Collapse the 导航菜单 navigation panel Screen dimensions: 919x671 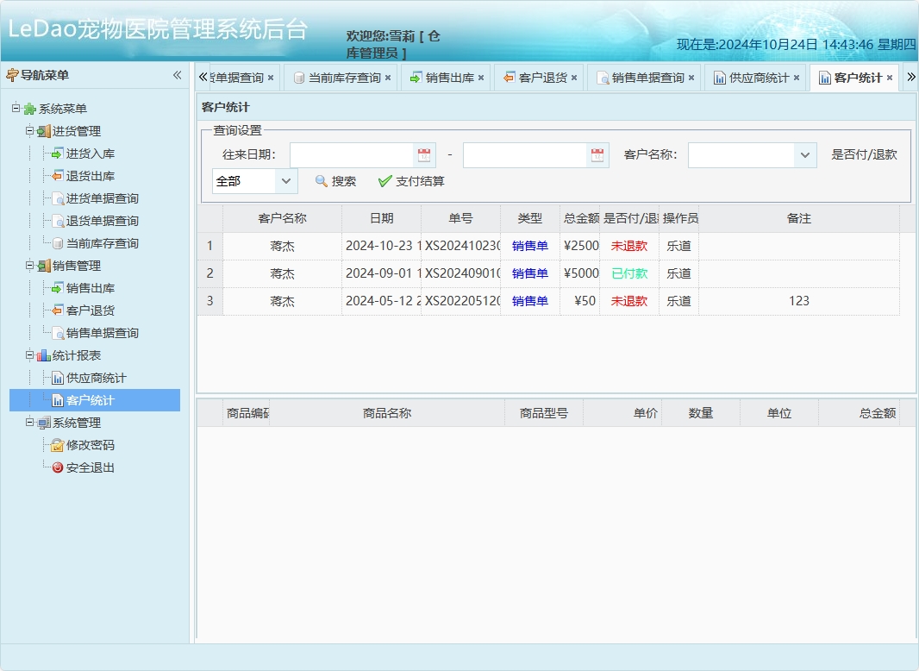[178, 74]
